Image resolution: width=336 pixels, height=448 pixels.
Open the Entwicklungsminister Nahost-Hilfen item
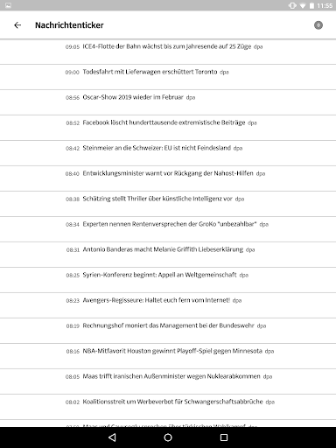168,178
